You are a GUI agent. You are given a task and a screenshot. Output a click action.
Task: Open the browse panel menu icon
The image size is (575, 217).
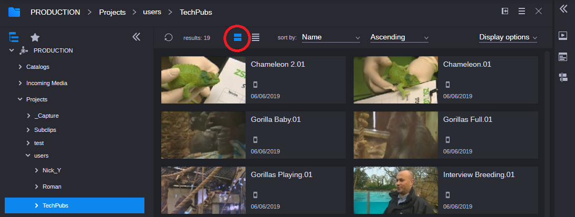(521, 12)
